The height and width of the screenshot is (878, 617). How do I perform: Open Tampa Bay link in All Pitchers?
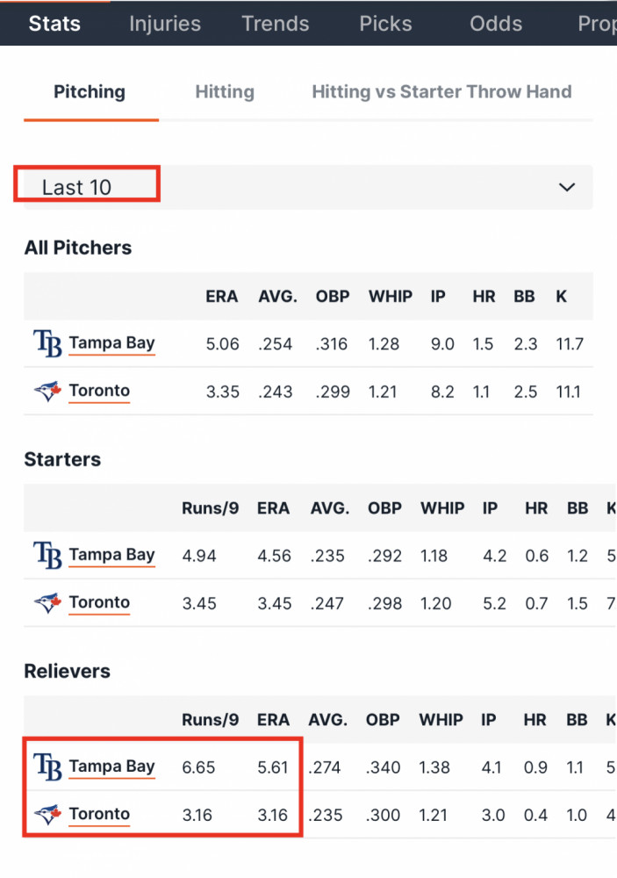(112, 342)
